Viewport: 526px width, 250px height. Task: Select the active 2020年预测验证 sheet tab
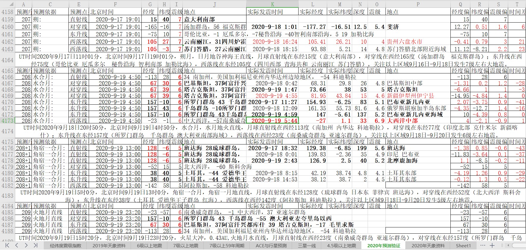[384, 246]
